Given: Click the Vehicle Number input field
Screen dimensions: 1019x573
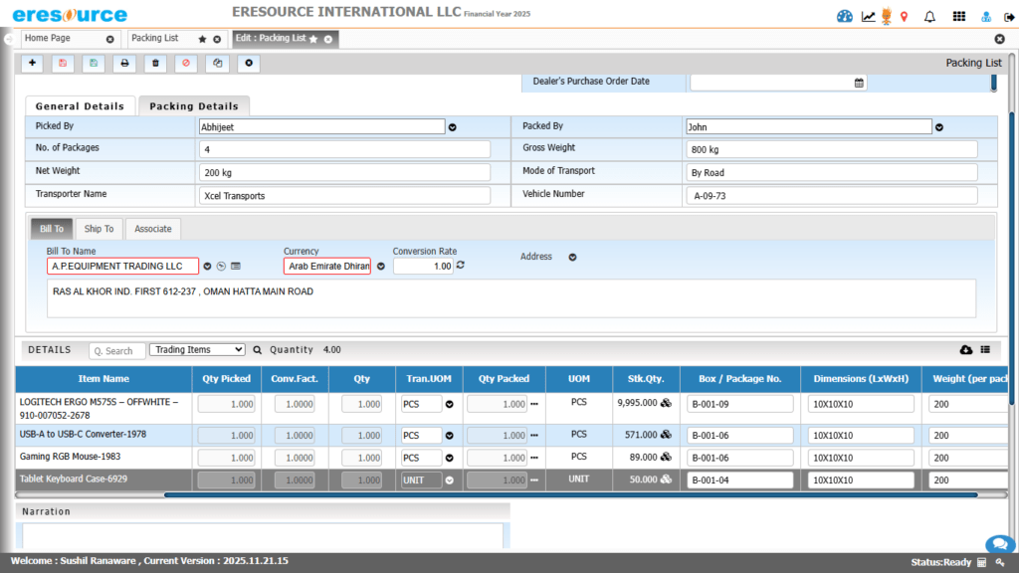Looking at the screenshot, I should (x=831, y=196).
